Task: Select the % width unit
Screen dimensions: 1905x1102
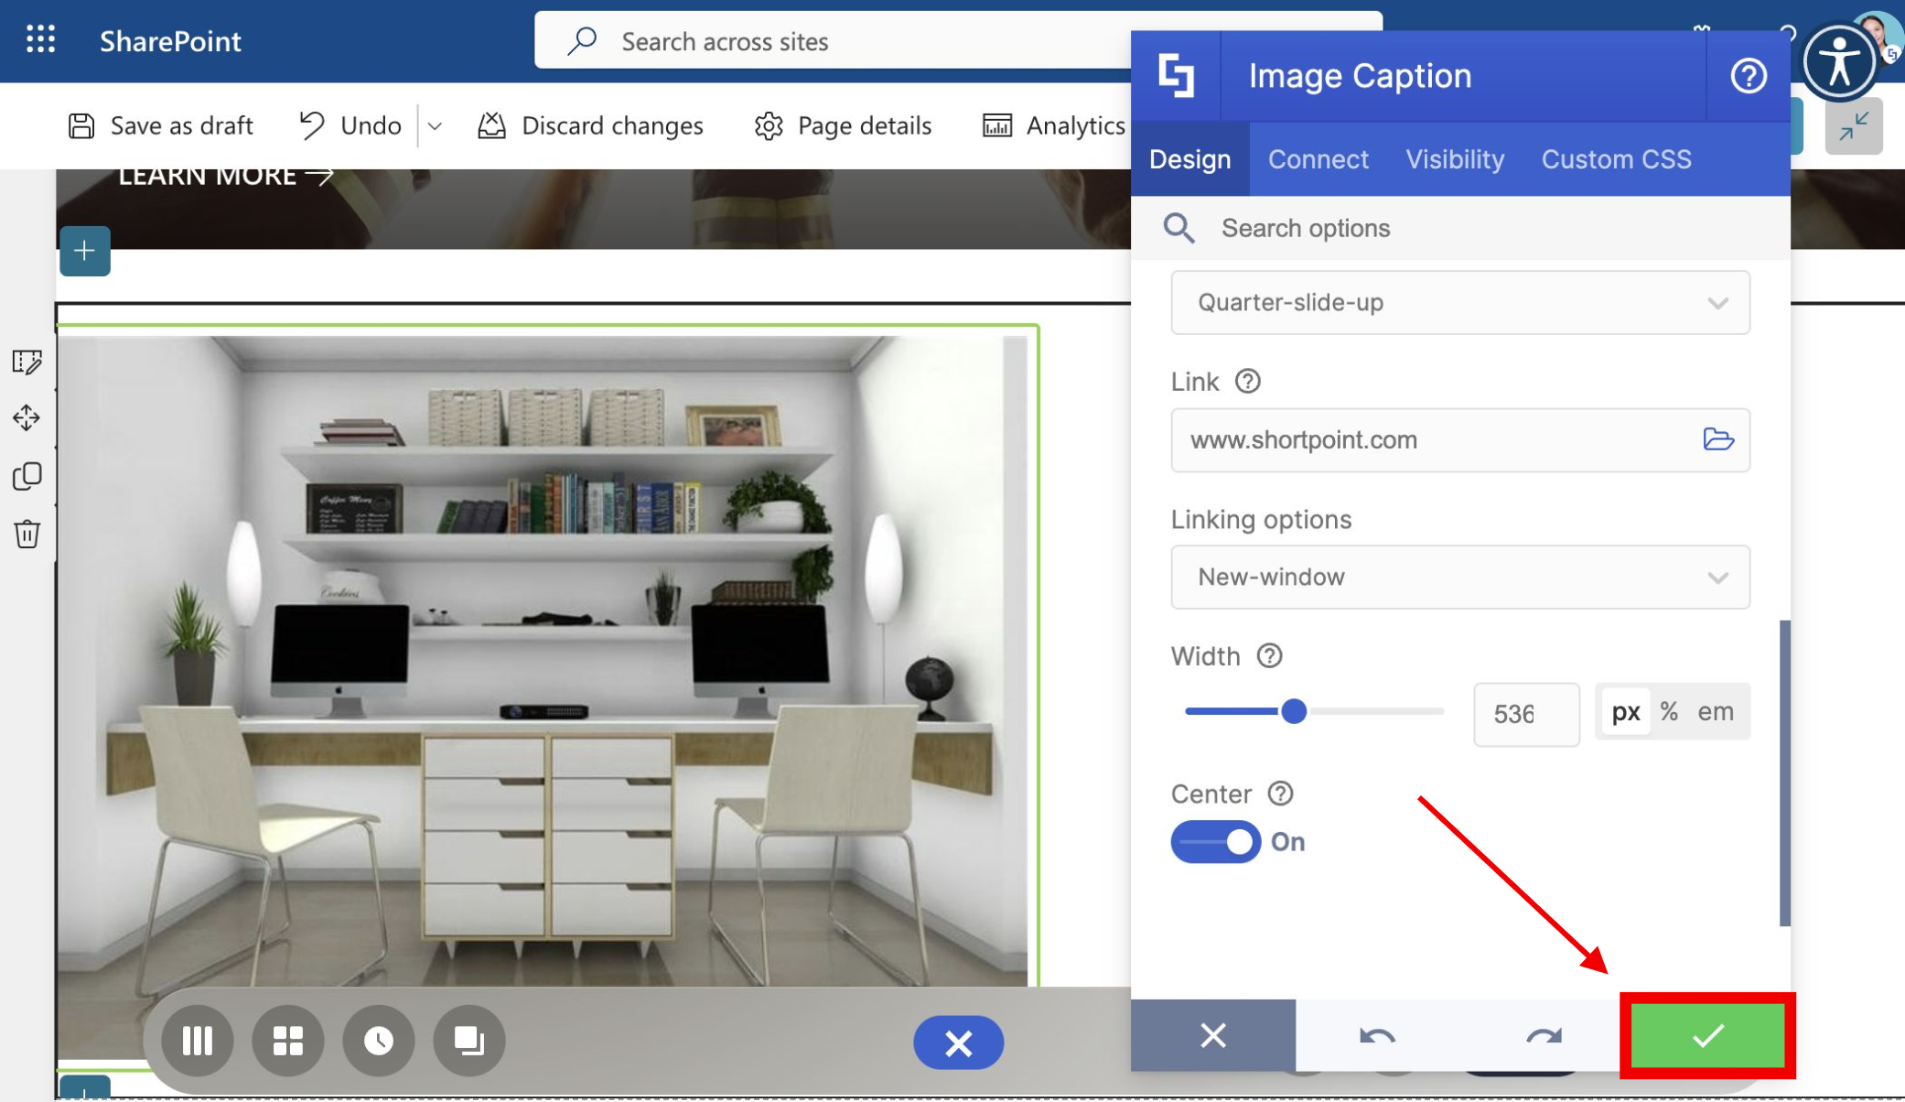Action: pos(1669,712)
